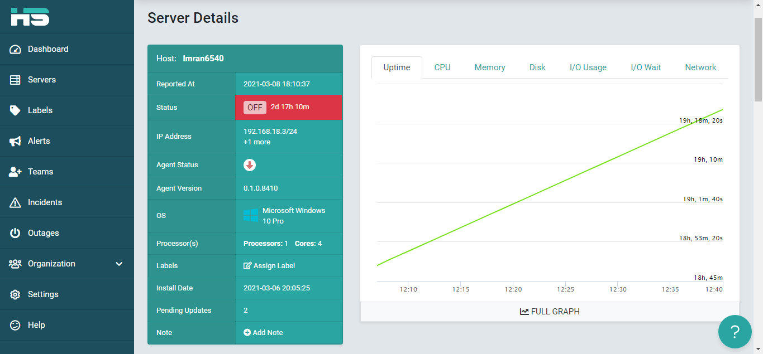Open Settings from the sidebar
Image resolution: width=763 pixels, height=354 pixels.
(67, 294)
